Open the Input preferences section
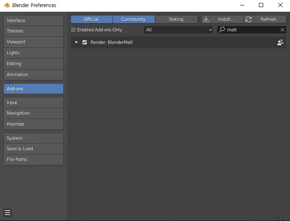The image size is (290, 221). click(34, 103)
